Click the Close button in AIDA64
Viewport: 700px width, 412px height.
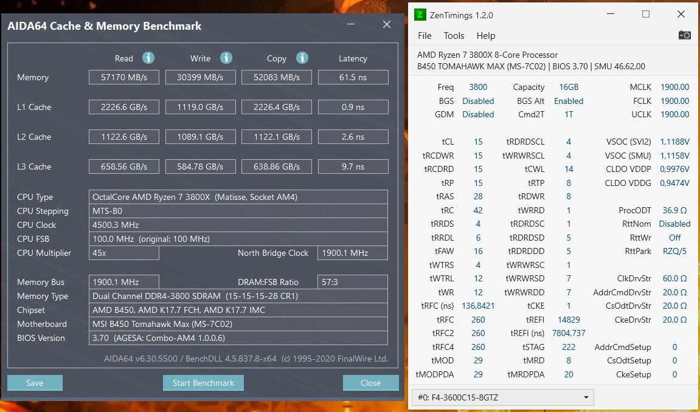click(x=370, y=383)
